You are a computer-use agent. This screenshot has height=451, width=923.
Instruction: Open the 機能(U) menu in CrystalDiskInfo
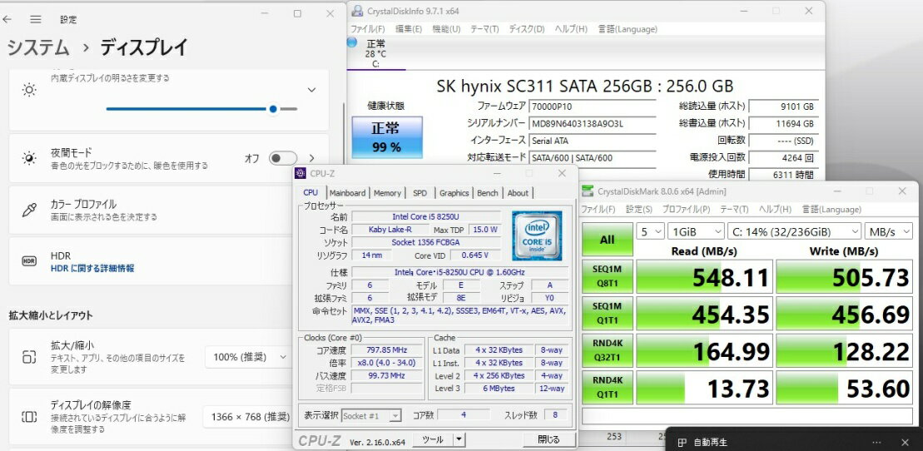446,29
